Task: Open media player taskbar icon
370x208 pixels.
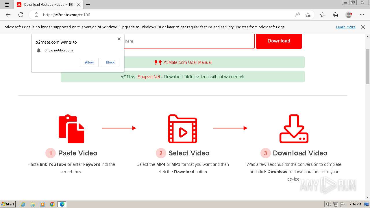Action: pos(42,204)
